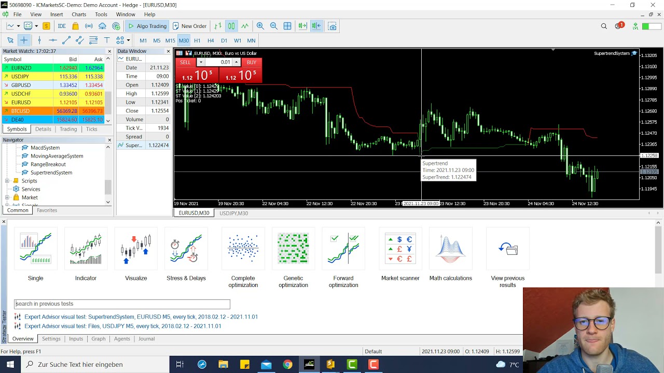Image resolution: width=664 pixels, height=373 pixels.
Task: Switch chart to bar chart style
Action: click(x=218, y=26)
